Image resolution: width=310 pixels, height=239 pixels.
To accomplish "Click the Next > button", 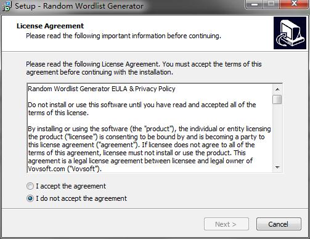I will pyautogui.click(x=226, y=224).
